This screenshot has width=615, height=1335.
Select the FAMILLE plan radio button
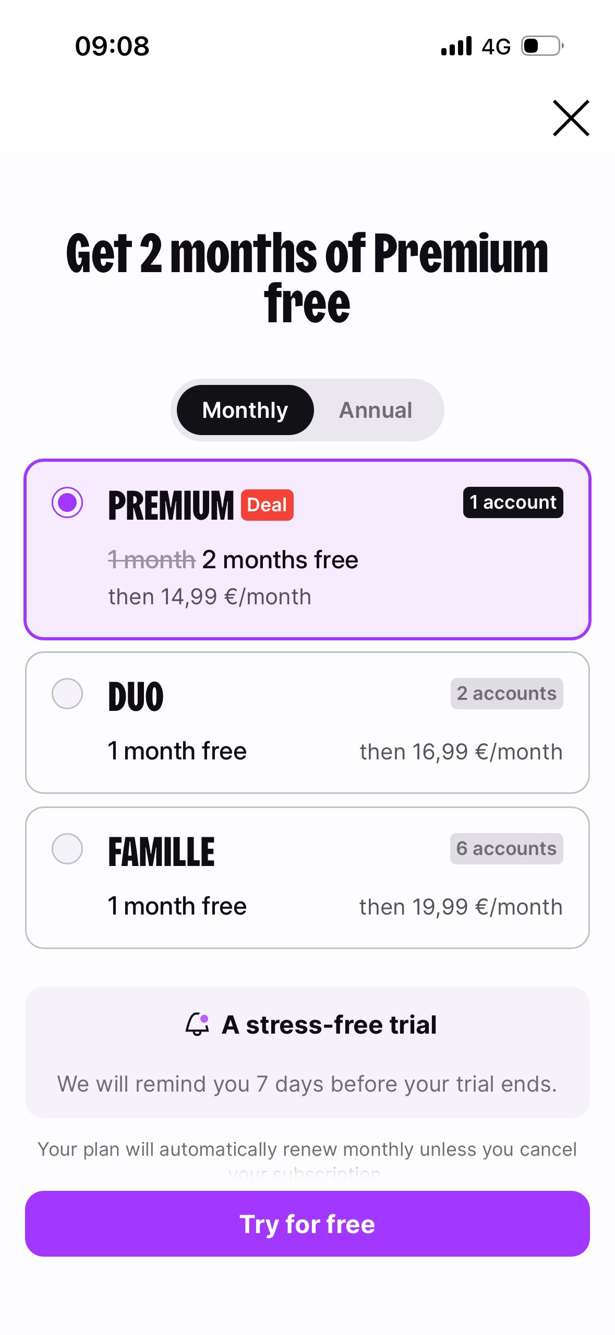(68, 849)
